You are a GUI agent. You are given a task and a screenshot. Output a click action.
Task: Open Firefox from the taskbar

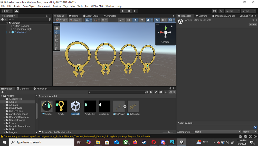(135, 142)
